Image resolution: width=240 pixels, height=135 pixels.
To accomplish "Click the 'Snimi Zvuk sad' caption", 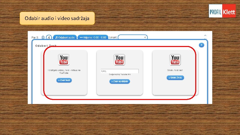I will click(175, 70).
